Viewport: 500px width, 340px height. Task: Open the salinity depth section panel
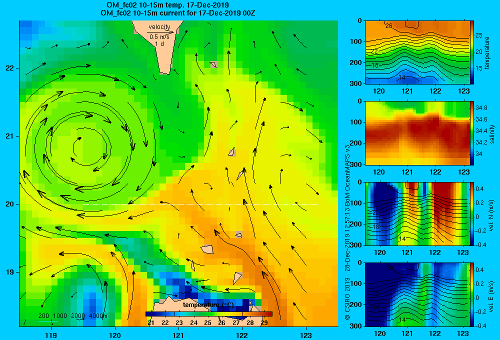point(417,133)
